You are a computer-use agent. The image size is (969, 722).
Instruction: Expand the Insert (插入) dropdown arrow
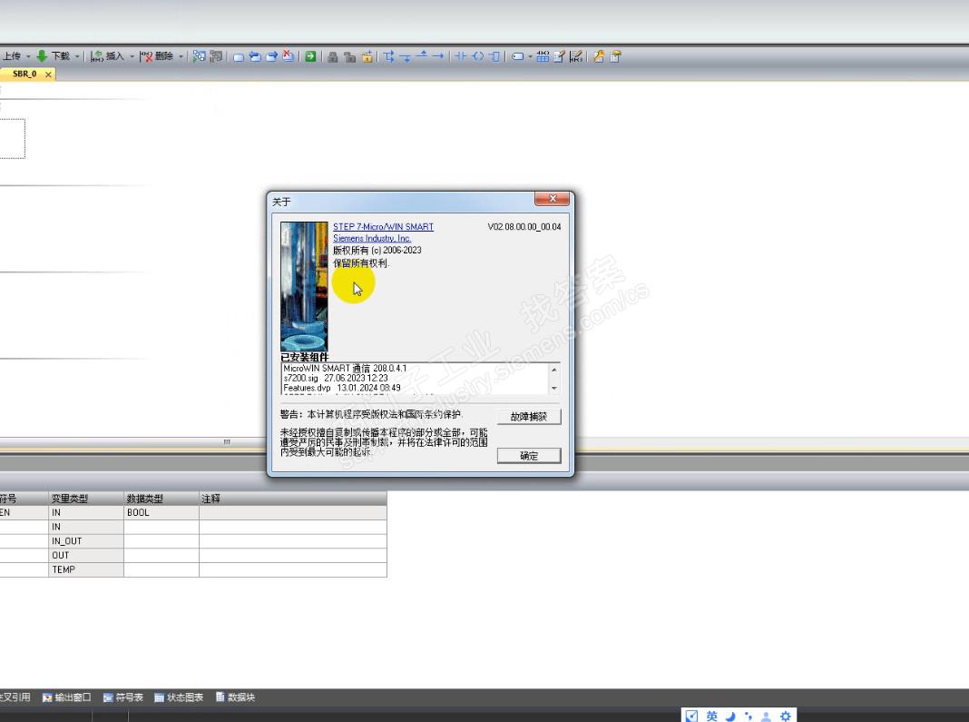(x=132, y=56)
